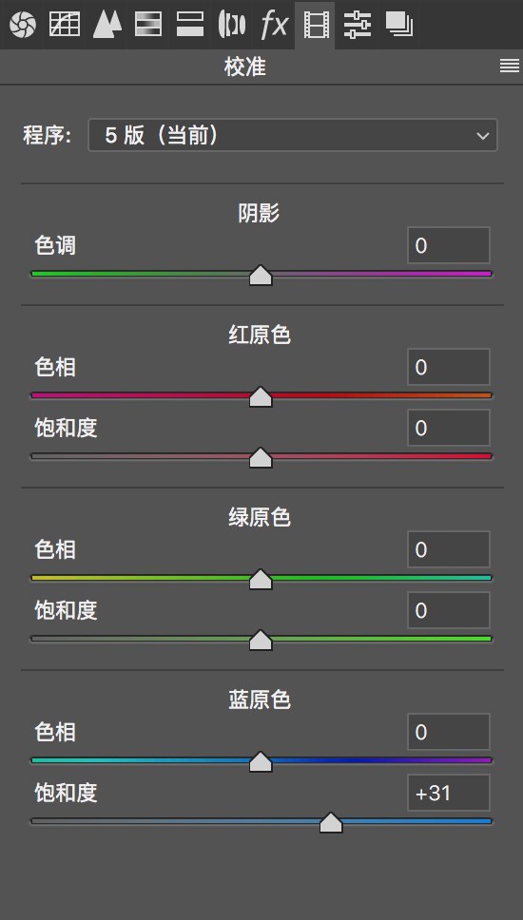Click the 蓝原色 饱和度 slider handle
Viewport: 523px width, 920px height.
pos(331,823)
